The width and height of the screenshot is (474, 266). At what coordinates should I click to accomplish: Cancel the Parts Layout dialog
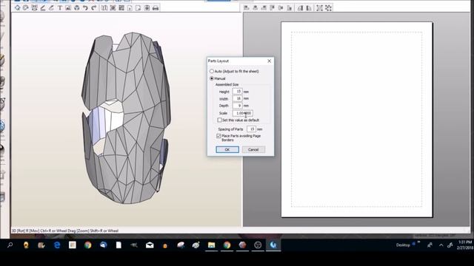tap(253, 149)
